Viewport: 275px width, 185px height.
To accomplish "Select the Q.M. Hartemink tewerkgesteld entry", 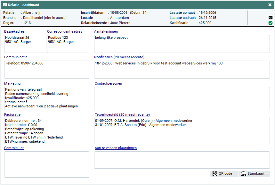I will pyautogui.click(x=144, y=121).
